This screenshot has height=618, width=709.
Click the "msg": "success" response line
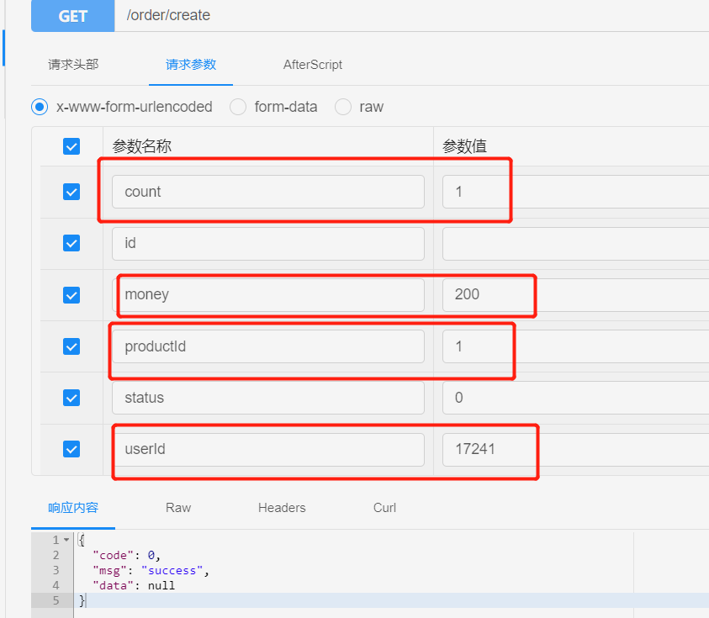[151, 571]
